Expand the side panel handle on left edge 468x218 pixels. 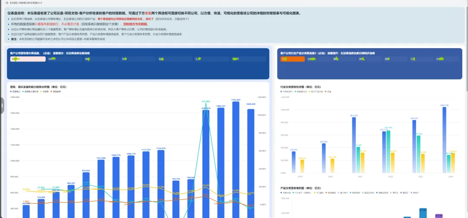[2, 105]
